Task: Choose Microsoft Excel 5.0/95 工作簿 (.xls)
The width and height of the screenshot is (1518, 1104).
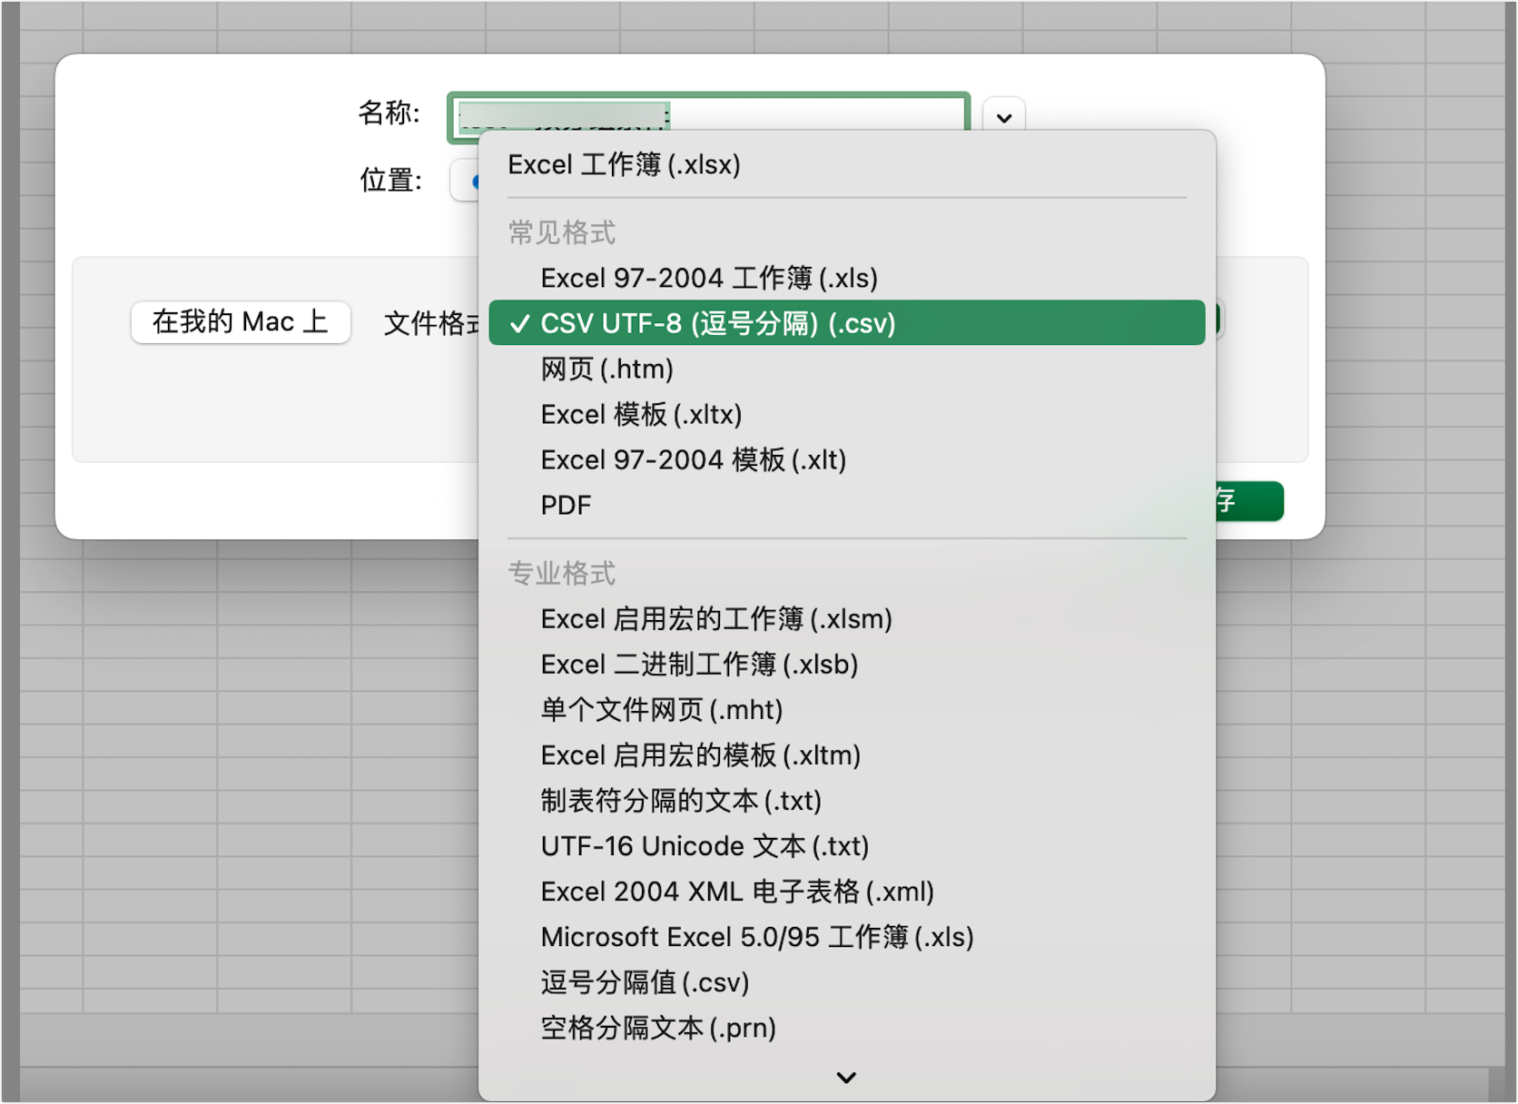Action: tap(757, 937)
